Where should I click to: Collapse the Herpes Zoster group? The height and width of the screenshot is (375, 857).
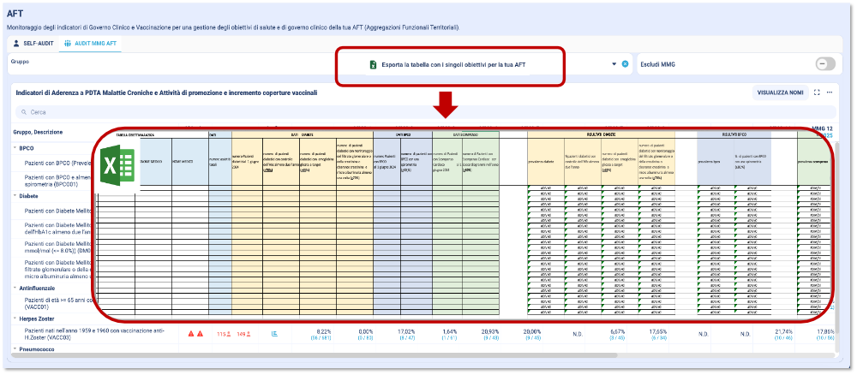[x=15, y=318]
